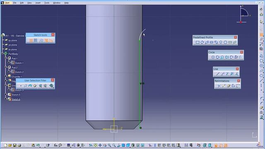Choose the Close Arc relimitation tool
This screenshot has width=265, height=149.
[x=233, y=86]
